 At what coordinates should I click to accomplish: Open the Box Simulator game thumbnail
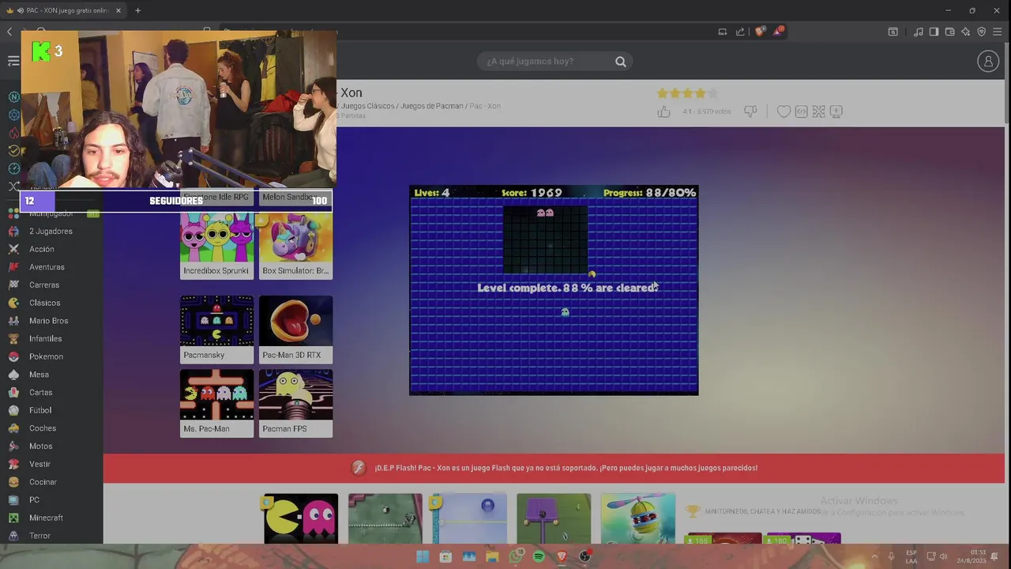[295, 245]
